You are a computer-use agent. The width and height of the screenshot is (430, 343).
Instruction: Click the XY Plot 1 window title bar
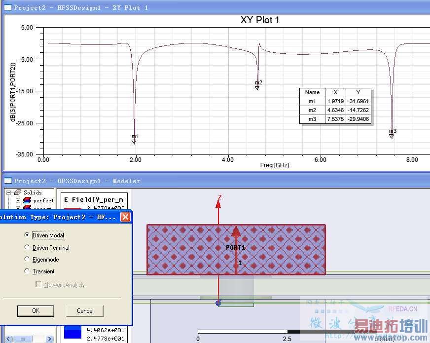pyautogui.click(x=216, y=7)
